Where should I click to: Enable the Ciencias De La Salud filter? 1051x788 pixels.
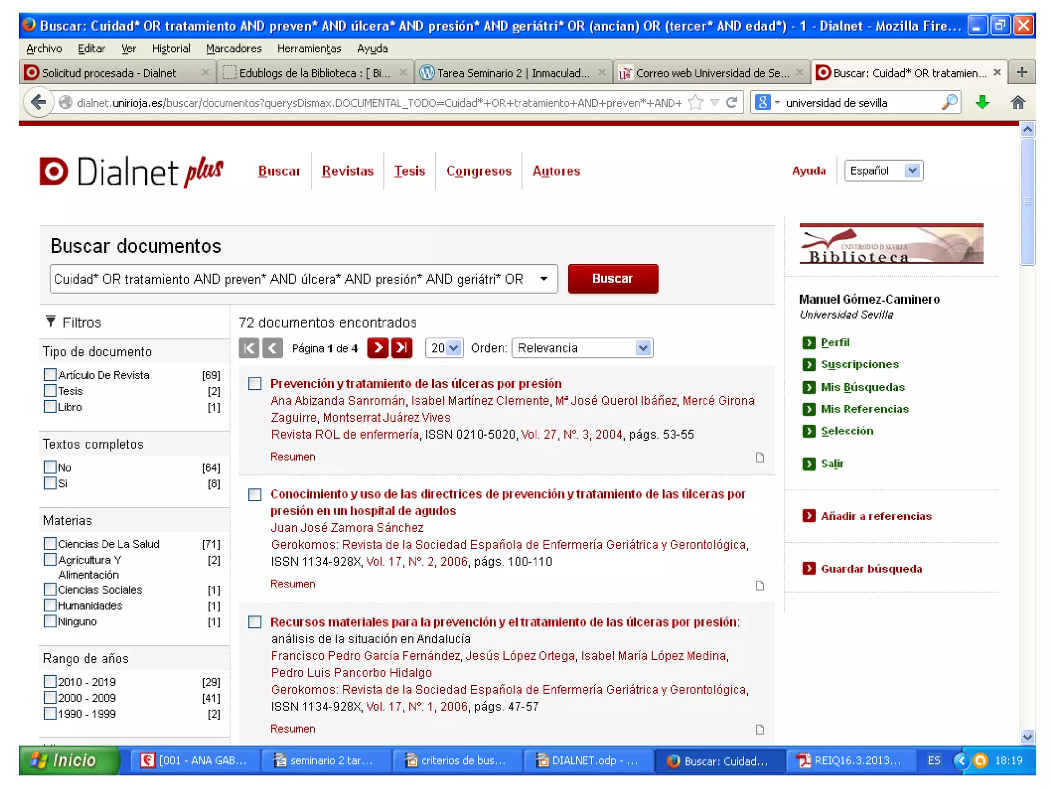50,543
